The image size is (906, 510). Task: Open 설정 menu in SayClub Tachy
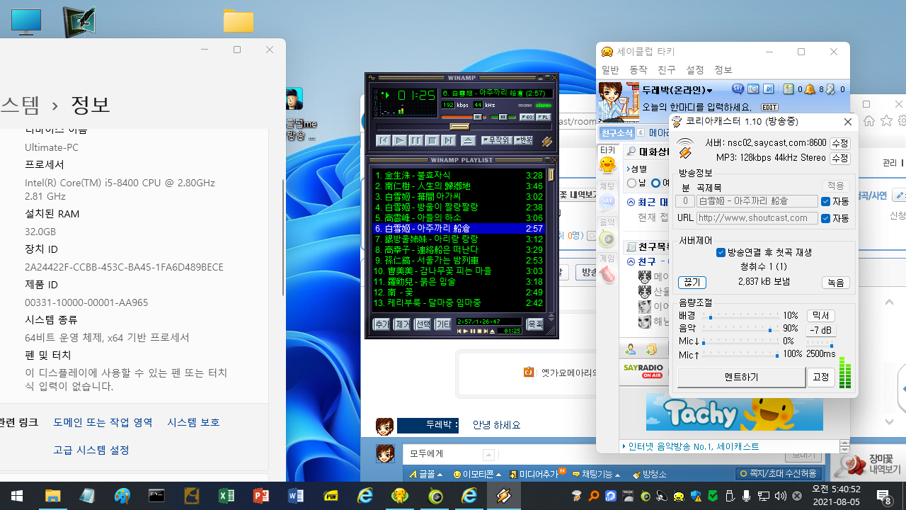click(x=695, y=70)
